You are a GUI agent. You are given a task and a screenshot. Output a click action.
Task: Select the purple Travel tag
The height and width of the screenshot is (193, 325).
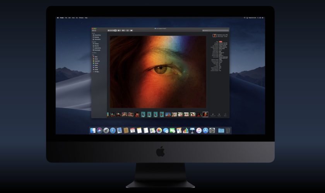(95, 68)
